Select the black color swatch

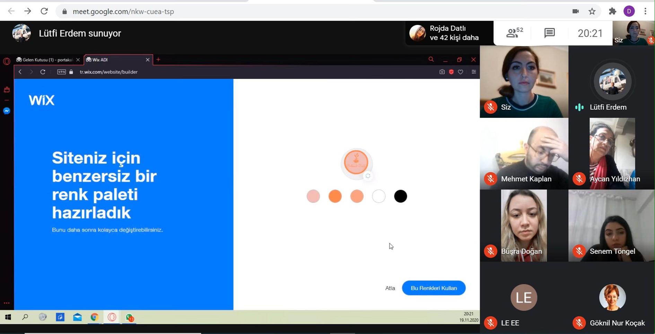coord(401,196)
